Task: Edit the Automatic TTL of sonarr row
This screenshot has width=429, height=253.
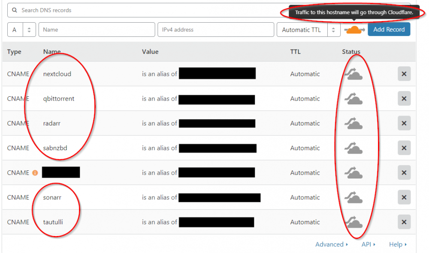Action: (305, 197)
